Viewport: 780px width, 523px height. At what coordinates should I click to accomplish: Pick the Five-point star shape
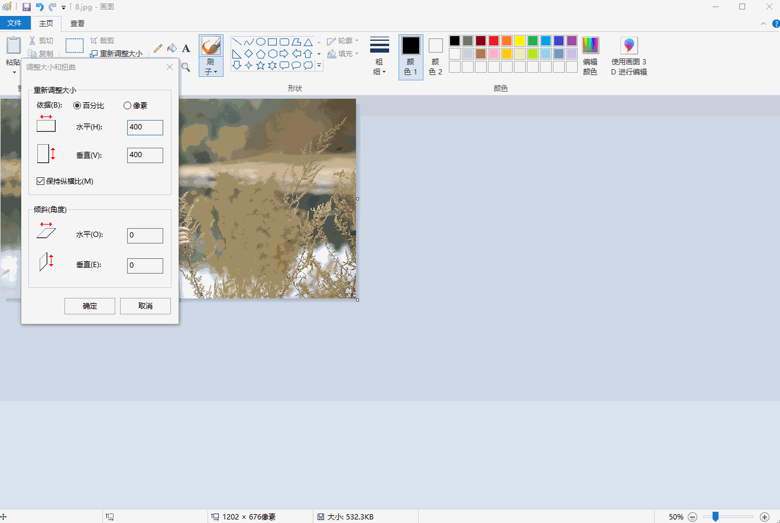coord(260,66)
